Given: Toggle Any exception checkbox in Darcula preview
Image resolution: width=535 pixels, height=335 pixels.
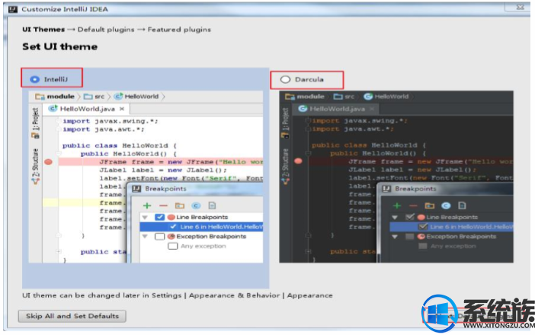Looking at the screenshot, I should tap(423, 246).
